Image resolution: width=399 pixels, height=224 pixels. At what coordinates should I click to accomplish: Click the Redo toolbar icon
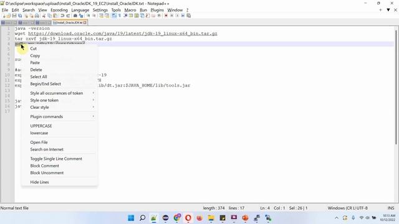tap(68, 16)
